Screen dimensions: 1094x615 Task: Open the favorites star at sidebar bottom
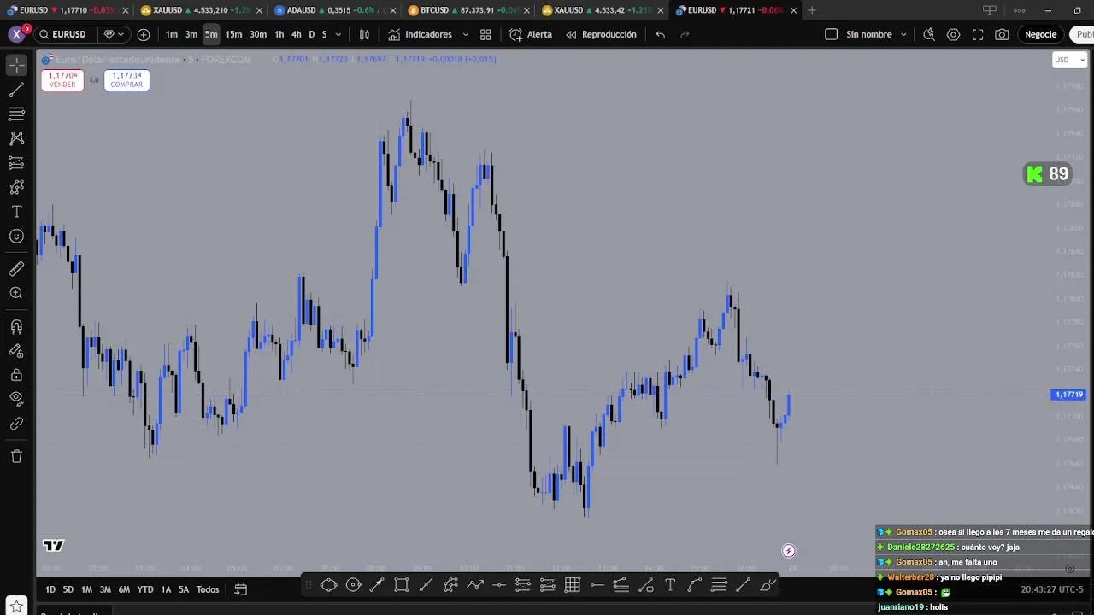click(16, 606)
